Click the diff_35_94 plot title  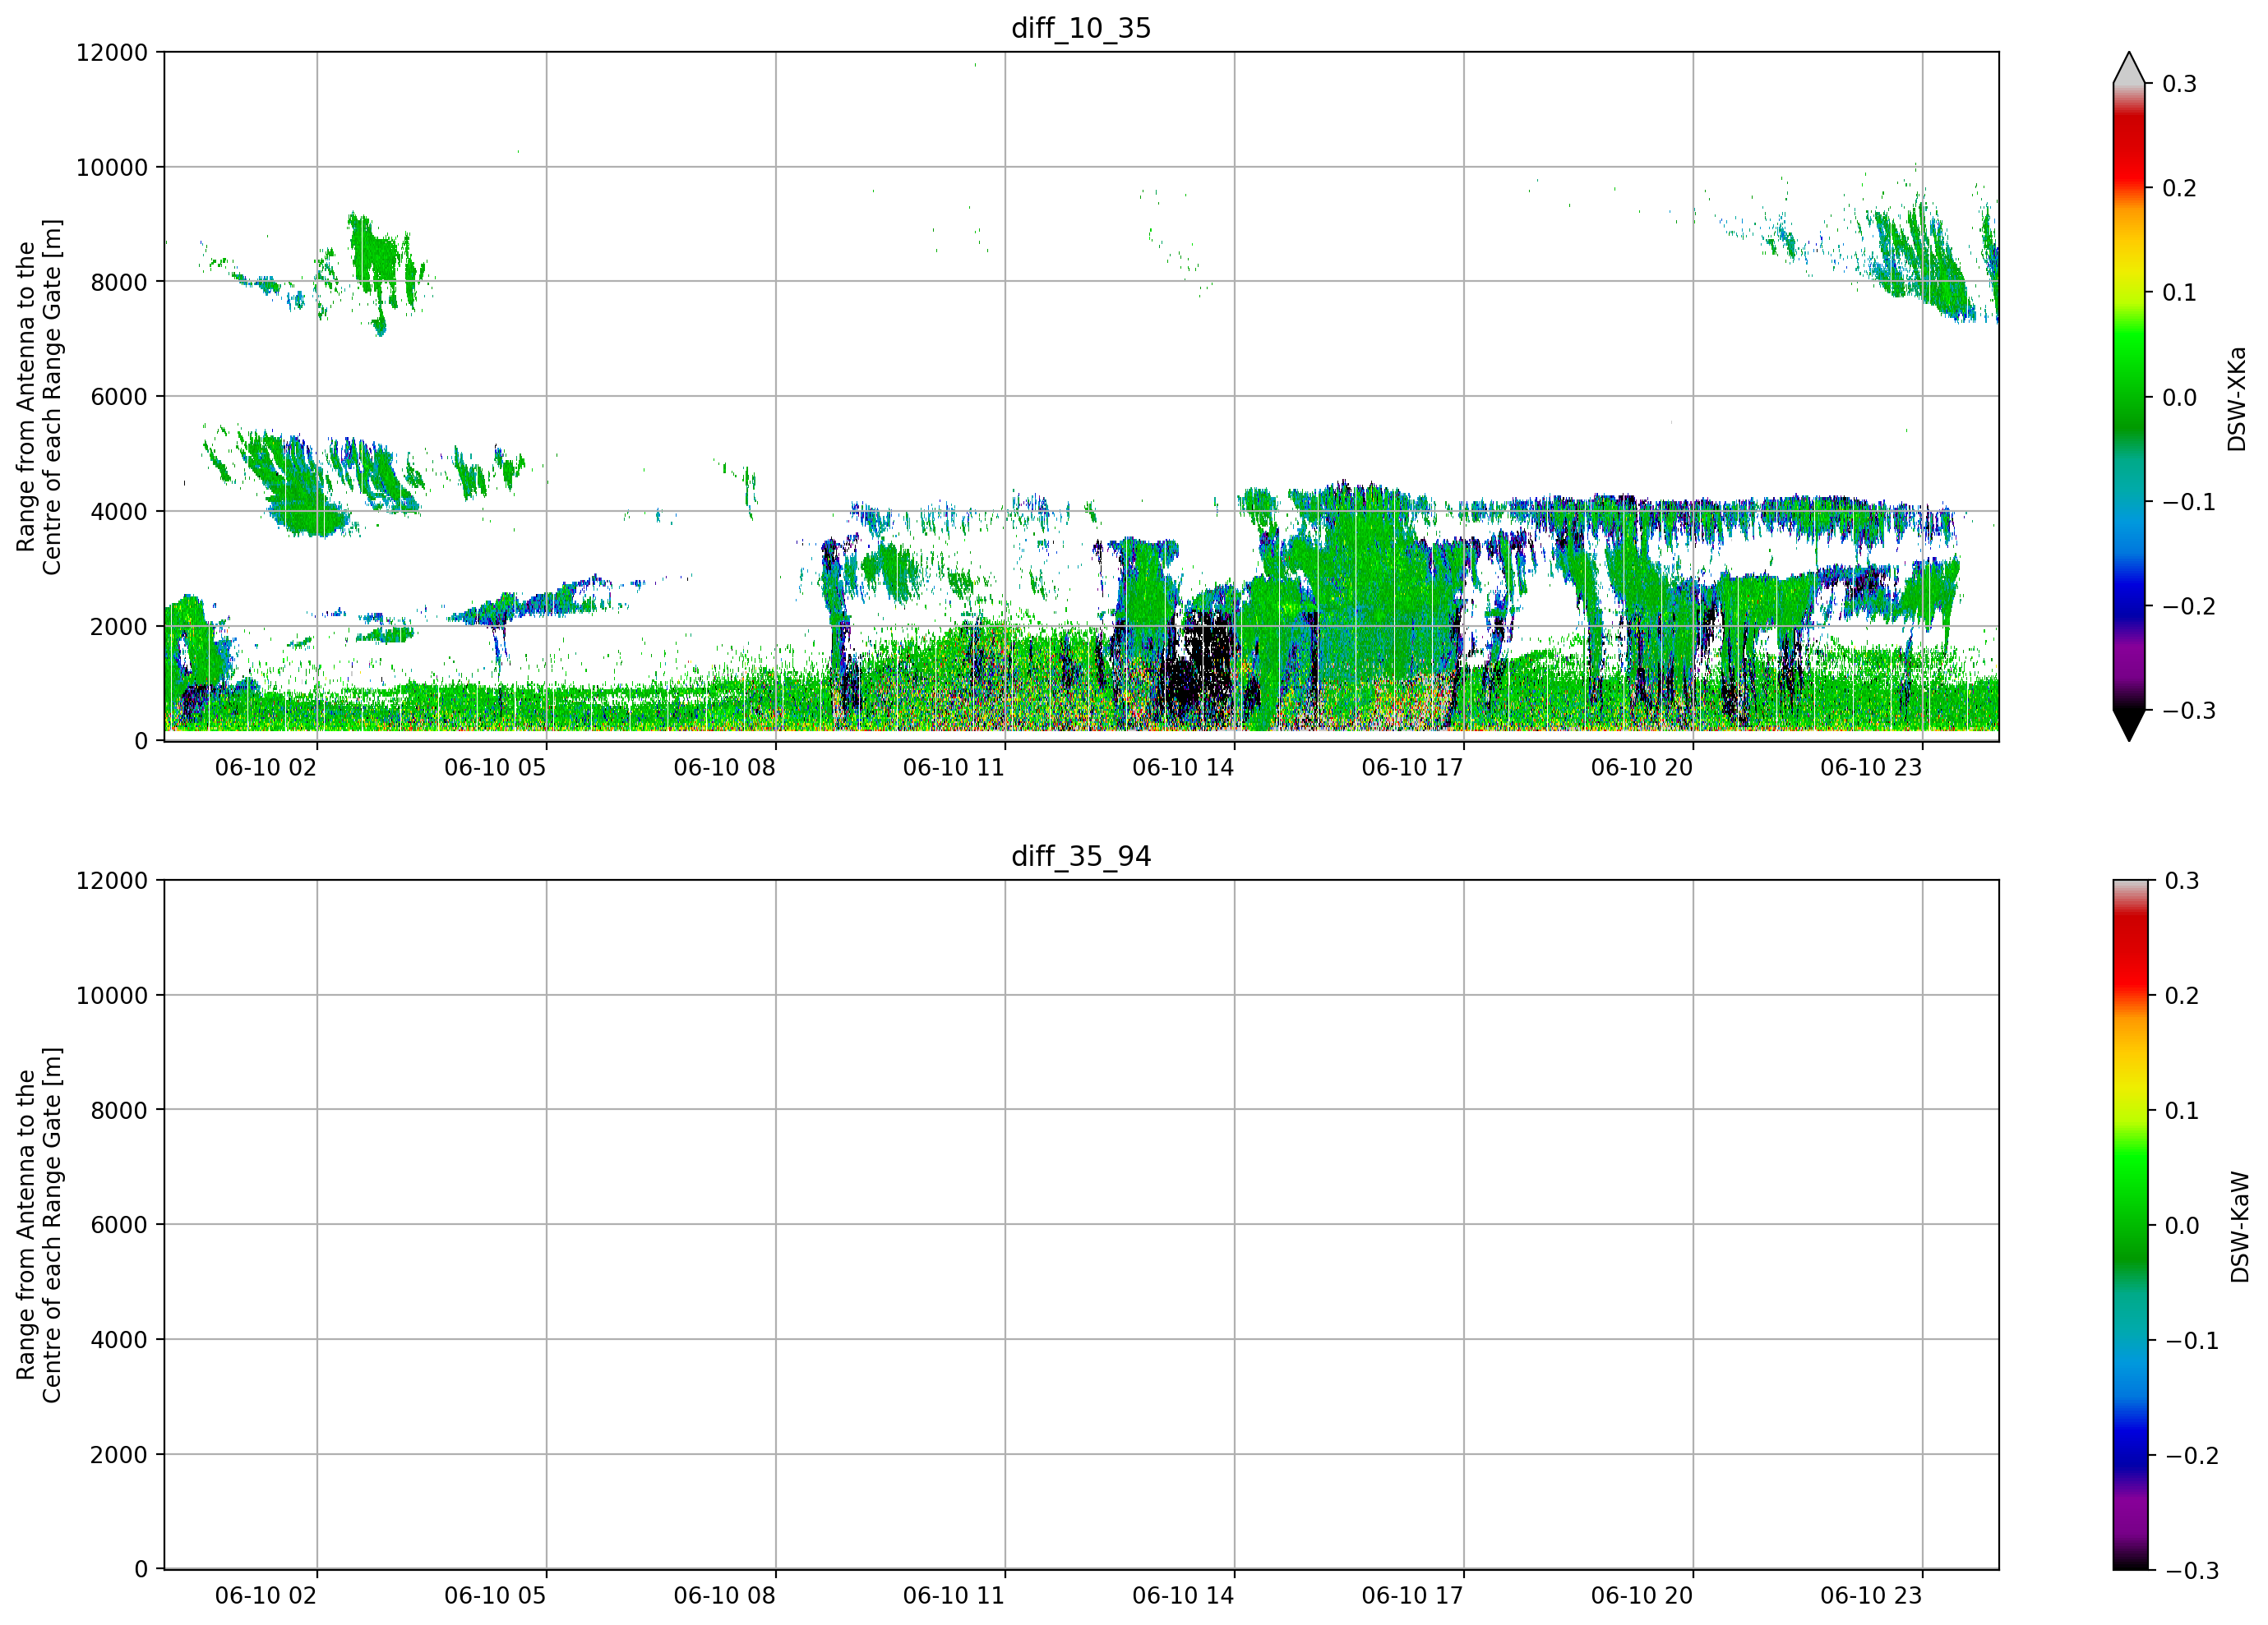1081,857
